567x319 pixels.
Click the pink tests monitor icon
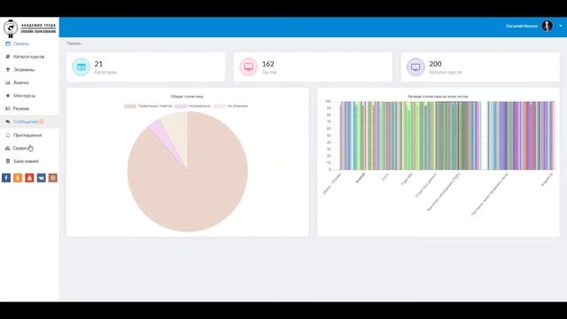click(248, 67)
